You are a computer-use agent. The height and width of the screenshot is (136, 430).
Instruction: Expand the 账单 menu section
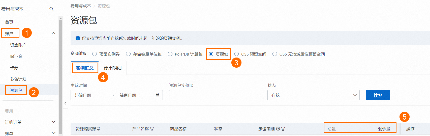point(53,133)
